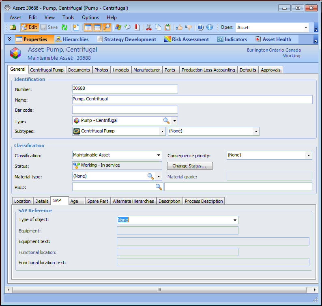
Task: Click the Edit toolbar button
Action: (29, 27)
